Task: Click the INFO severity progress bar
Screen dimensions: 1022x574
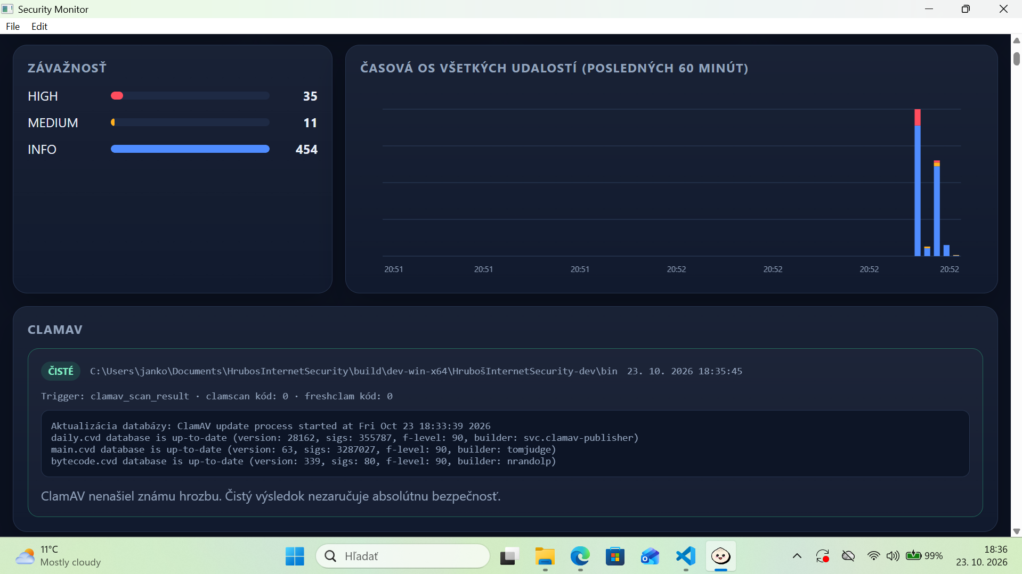Action: 190,149
